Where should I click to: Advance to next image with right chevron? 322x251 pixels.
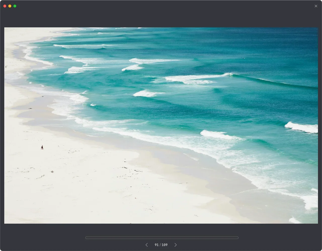coord(176,245)
